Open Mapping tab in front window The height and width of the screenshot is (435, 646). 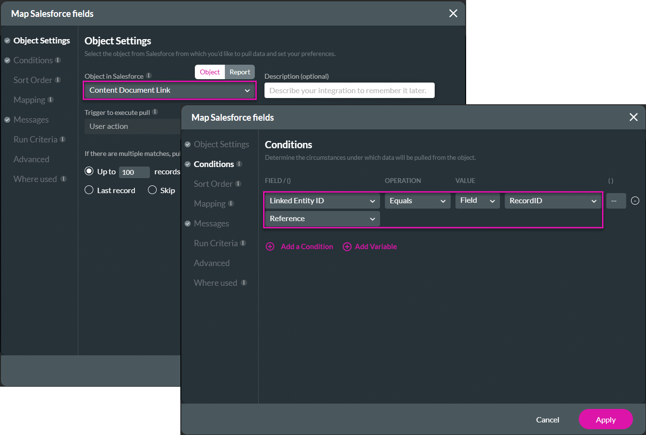[x=210, y=204]
